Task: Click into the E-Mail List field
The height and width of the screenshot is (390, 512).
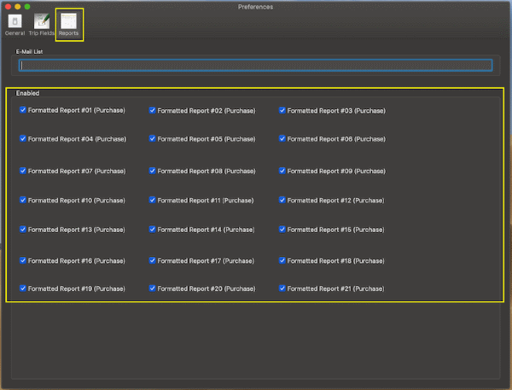Action: [x=256, y=65]
